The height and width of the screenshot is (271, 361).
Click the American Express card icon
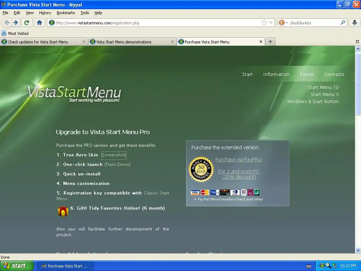tap(214, 192)
